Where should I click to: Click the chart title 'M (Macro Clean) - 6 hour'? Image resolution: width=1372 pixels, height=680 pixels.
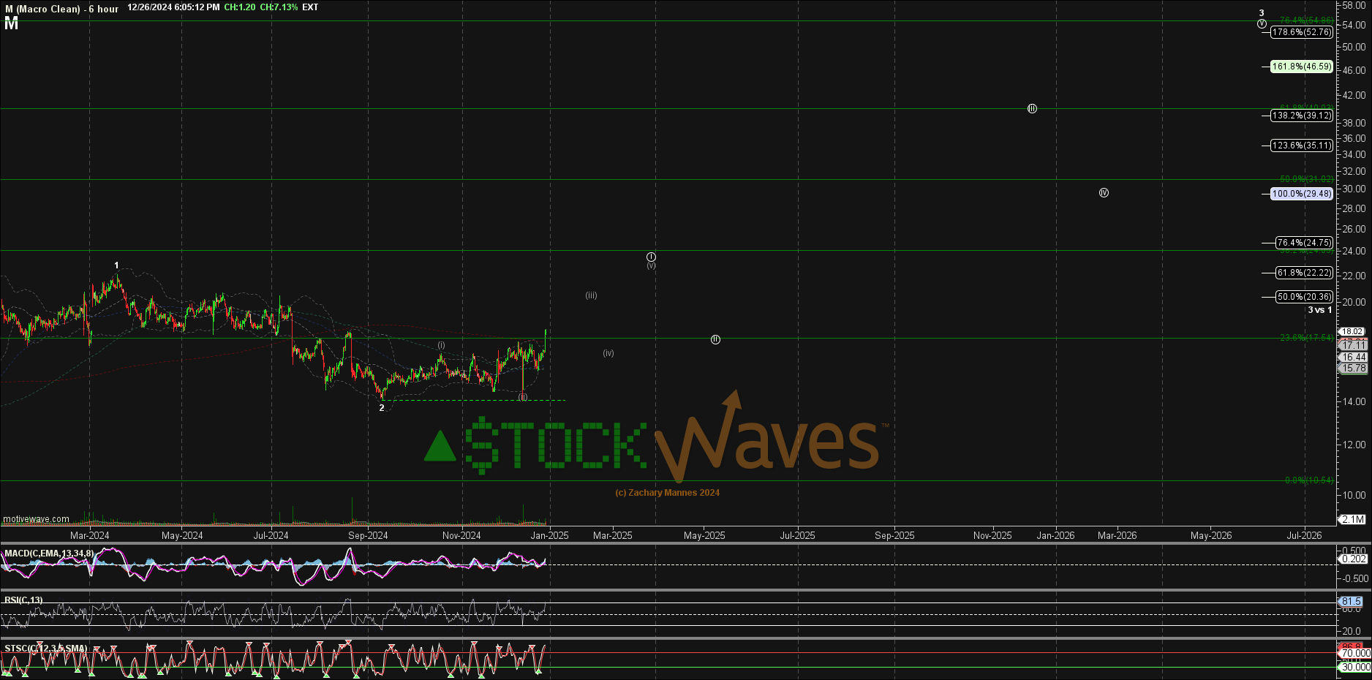(x=61, y=9)
